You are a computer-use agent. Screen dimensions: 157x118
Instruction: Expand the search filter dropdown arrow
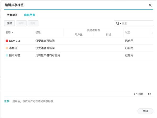(x=120, y=24)
